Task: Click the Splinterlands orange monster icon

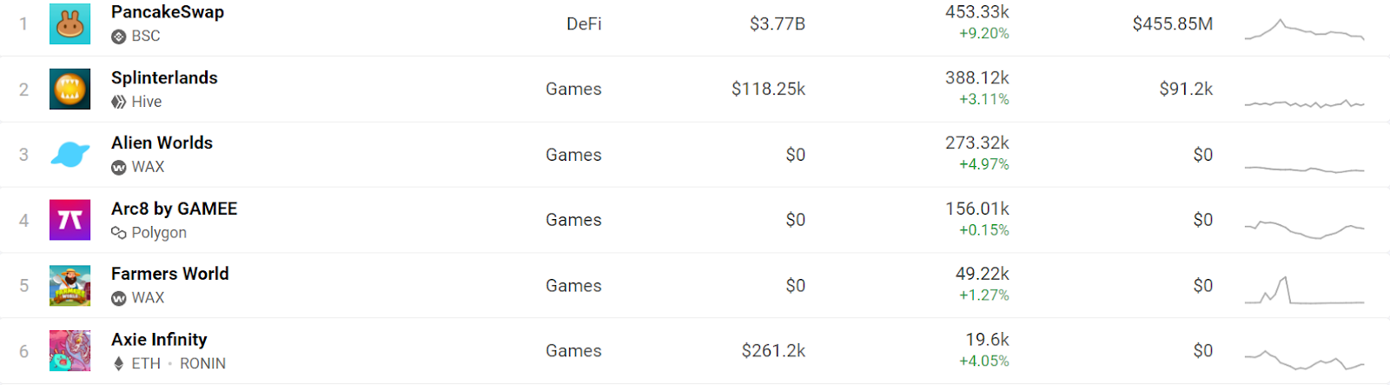Action: (69, 89)
